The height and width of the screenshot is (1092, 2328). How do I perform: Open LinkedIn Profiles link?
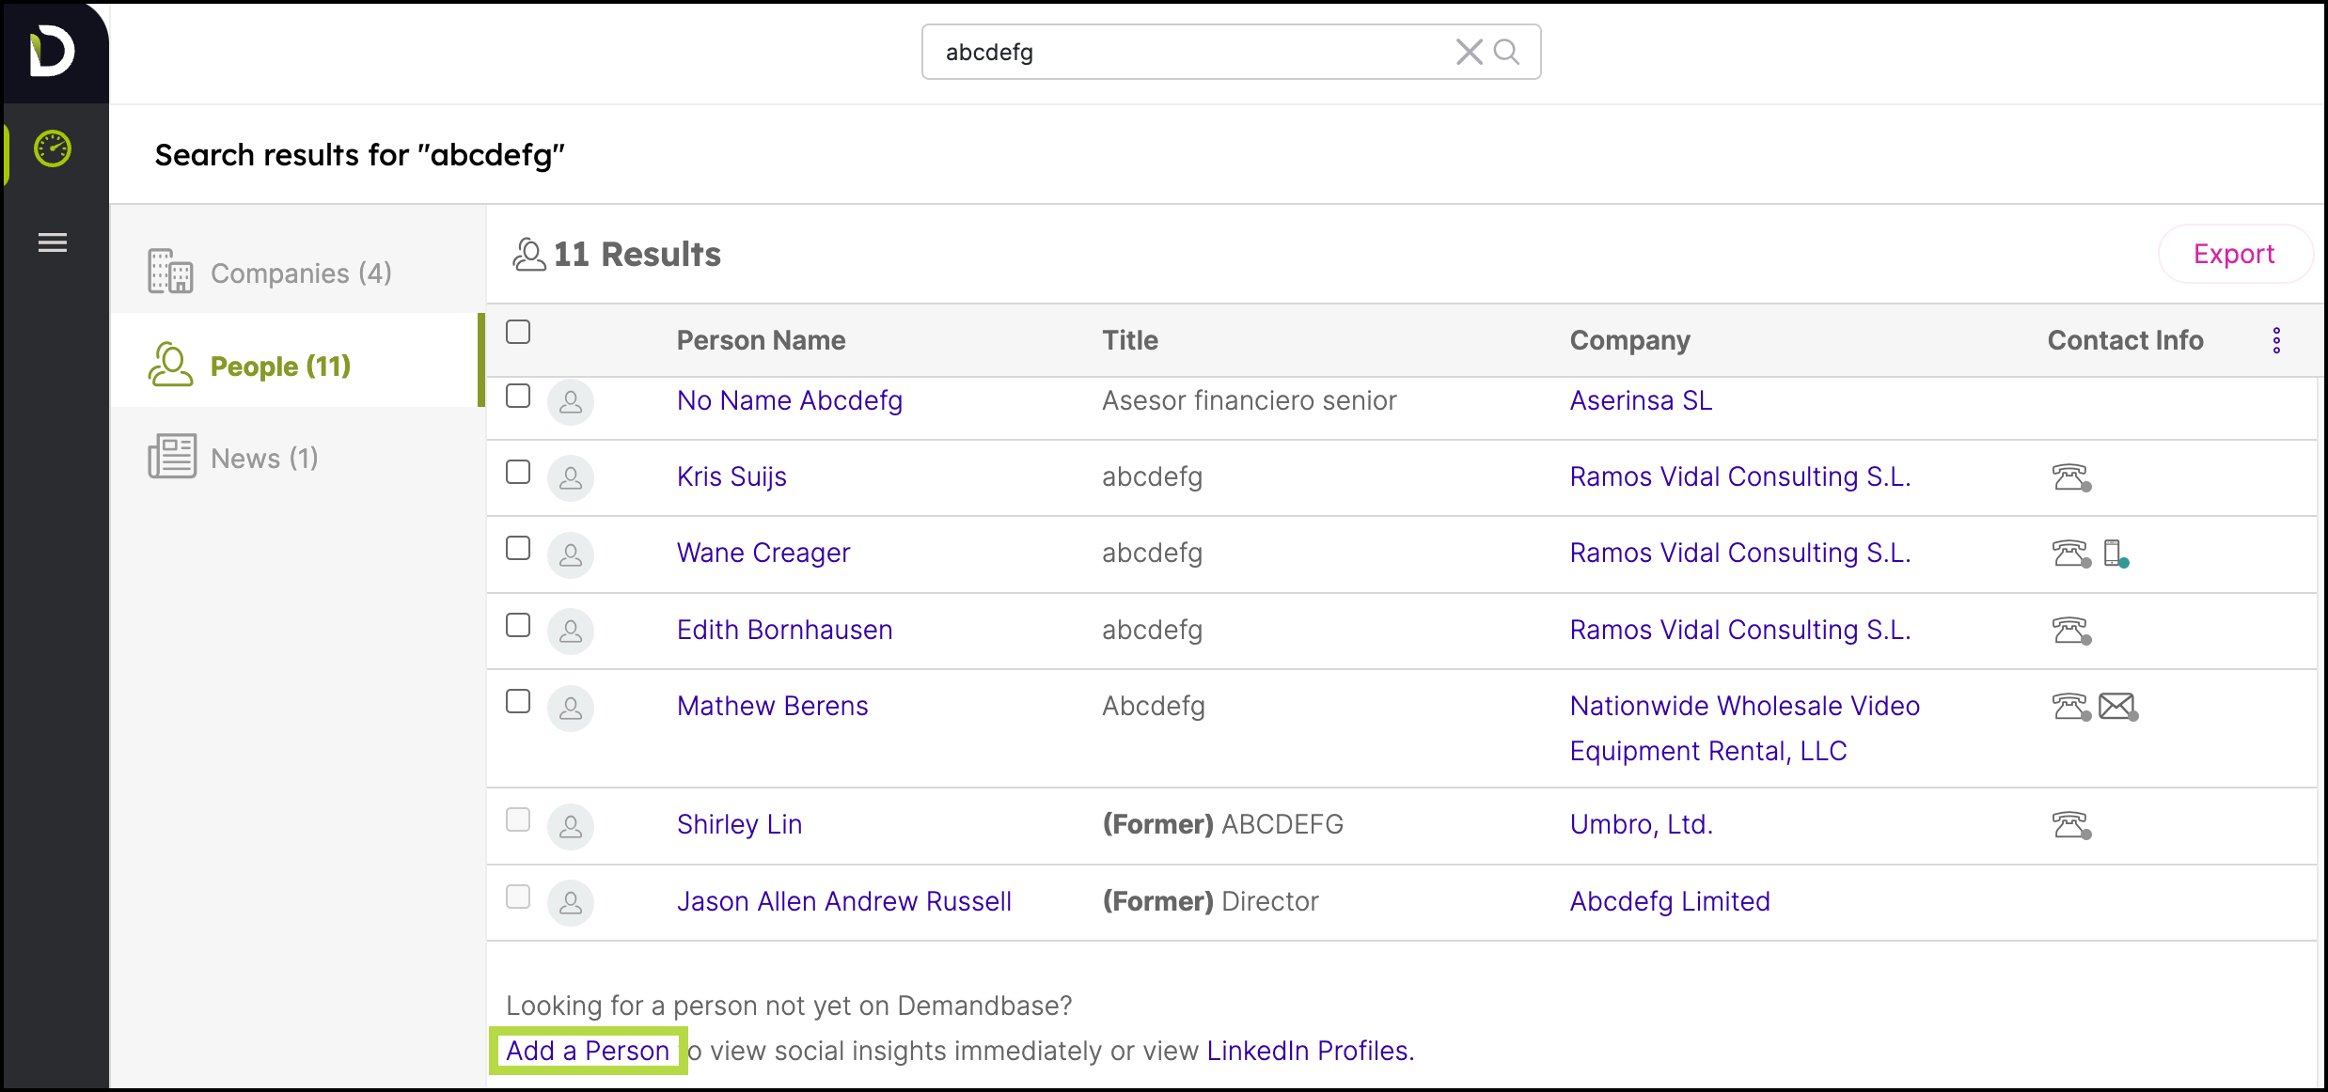pos(1310,1051)
